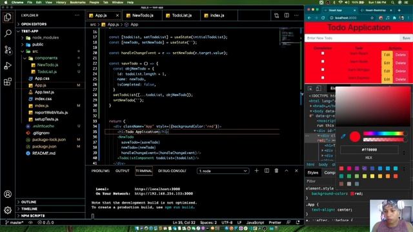Click the notifications bell in status bar
413x232 pixels.
tap(297, 222)
